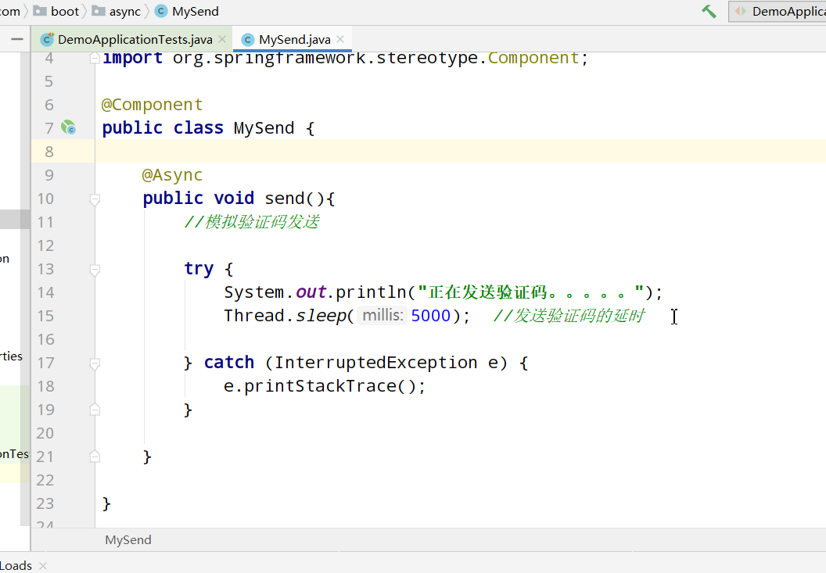Click line number 8 in the gutter
826x573 pixels.
49,152
